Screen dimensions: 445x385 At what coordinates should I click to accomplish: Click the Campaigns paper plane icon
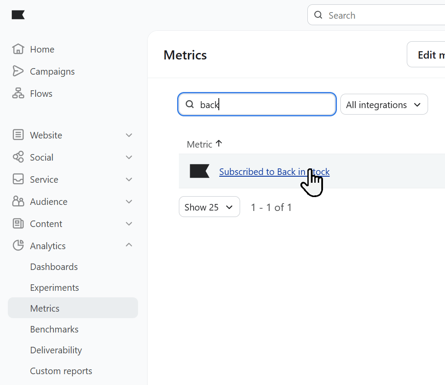point(18,71)
